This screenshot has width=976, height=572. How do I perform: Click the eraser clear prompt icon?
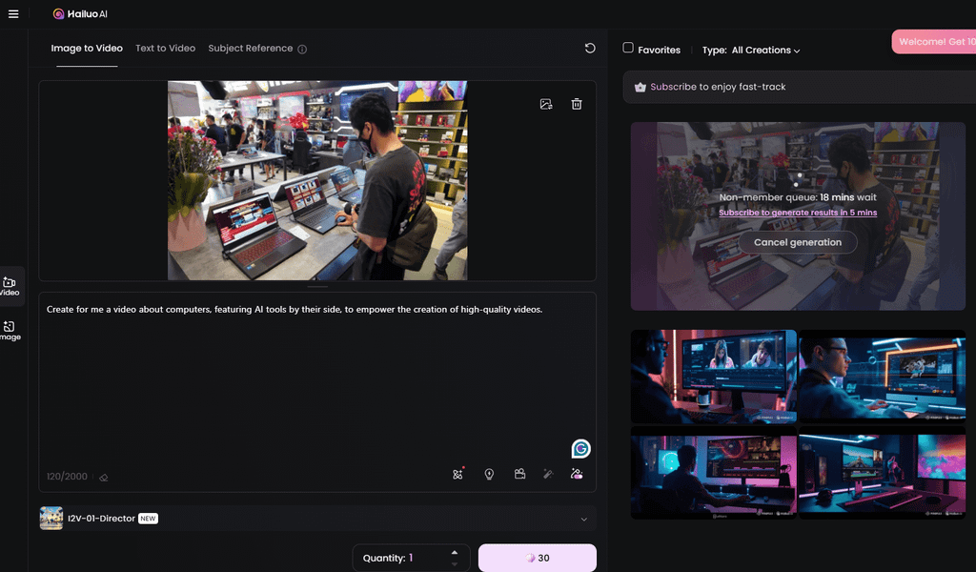103,478
